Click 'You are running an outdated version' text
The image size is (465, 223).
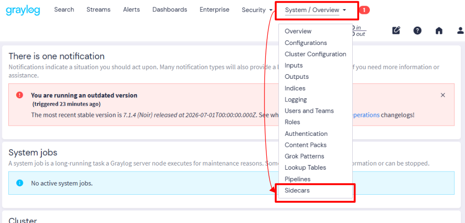(x=84, y=96)
